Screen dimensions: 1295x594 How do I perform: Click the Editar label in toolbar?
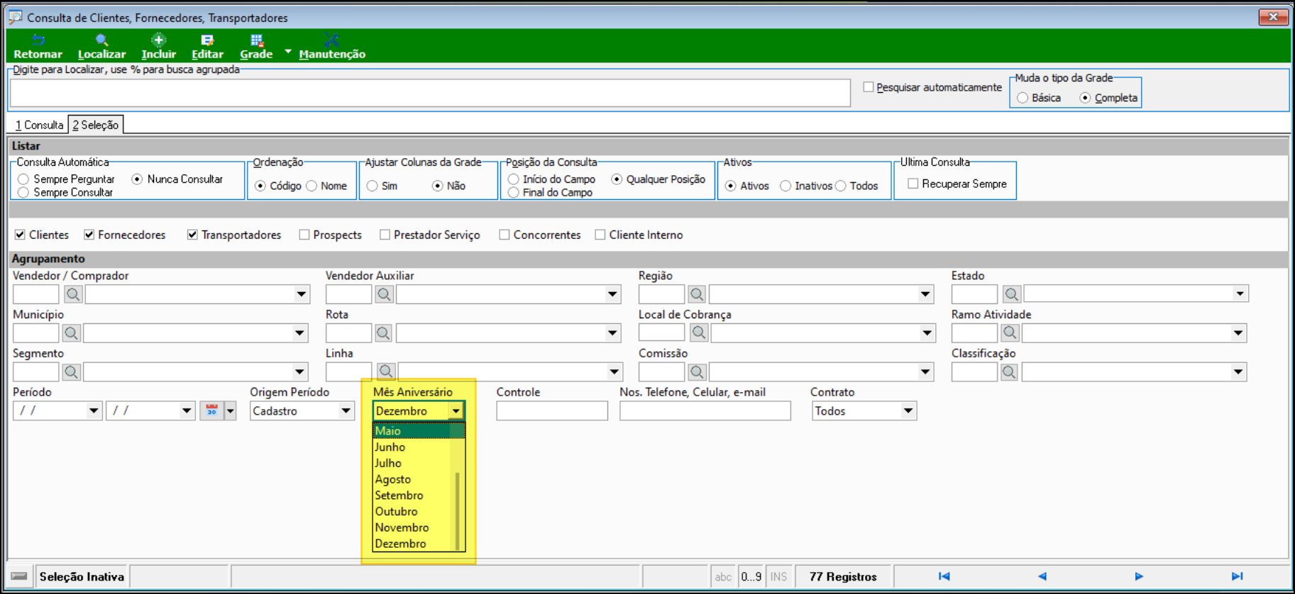pos(207,54)
